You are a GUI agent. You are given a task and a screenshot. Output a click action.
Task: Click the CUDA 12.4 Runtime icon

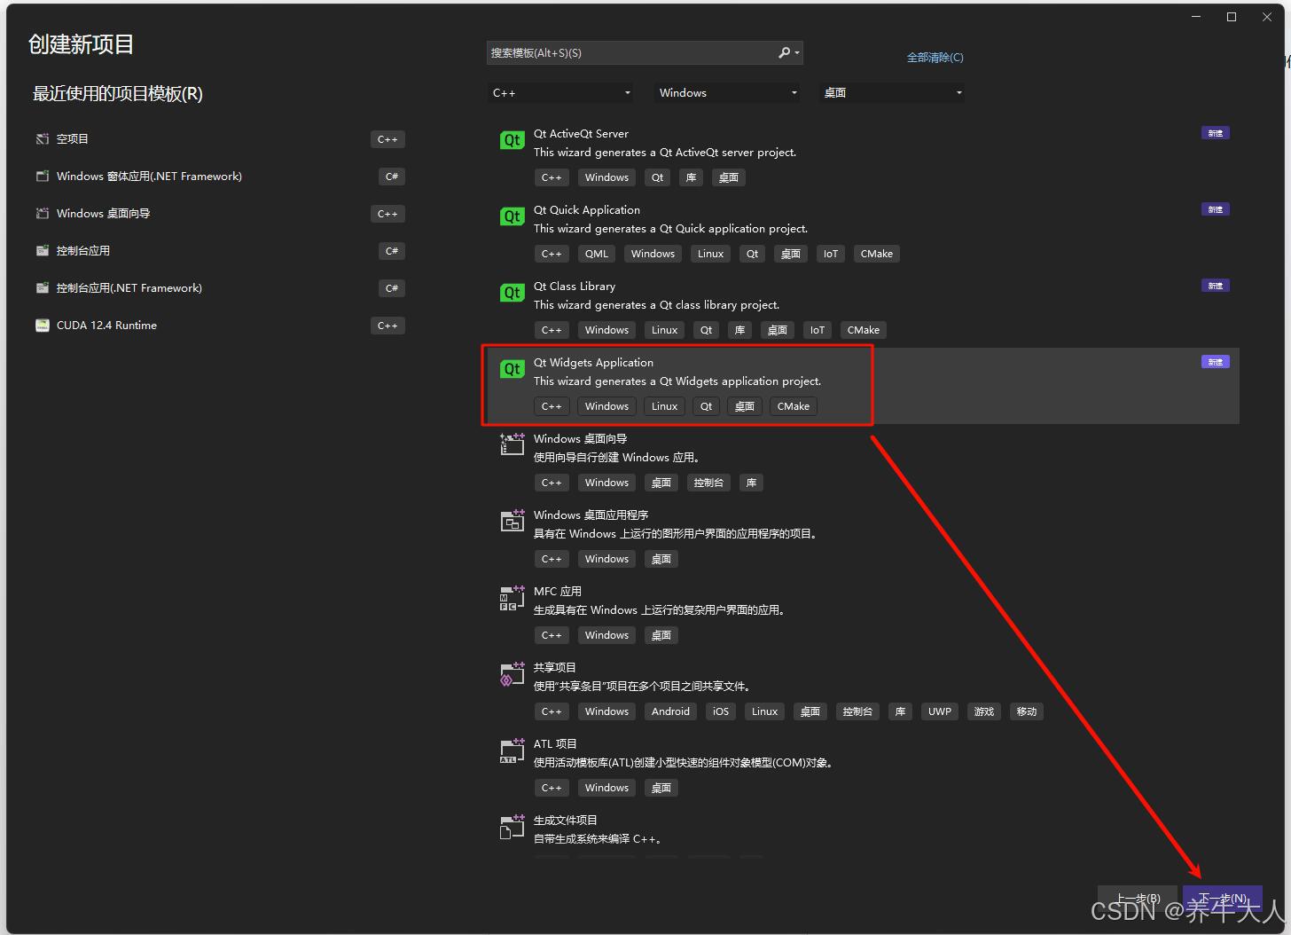coord(43,326)
